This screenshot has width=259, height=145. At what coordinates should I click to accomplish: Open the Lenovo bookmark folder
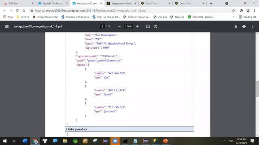(23, 17)
